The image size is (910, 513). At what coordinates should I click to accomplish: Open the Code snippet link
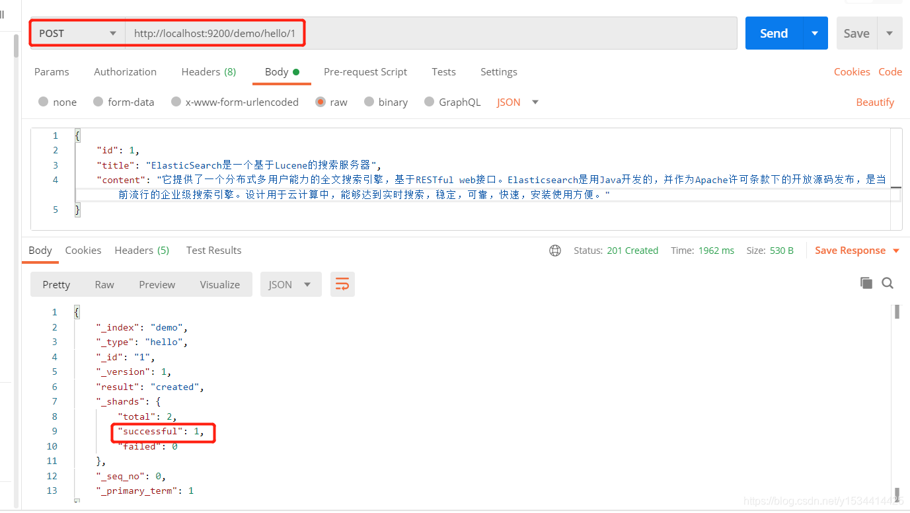coord(890,71)
